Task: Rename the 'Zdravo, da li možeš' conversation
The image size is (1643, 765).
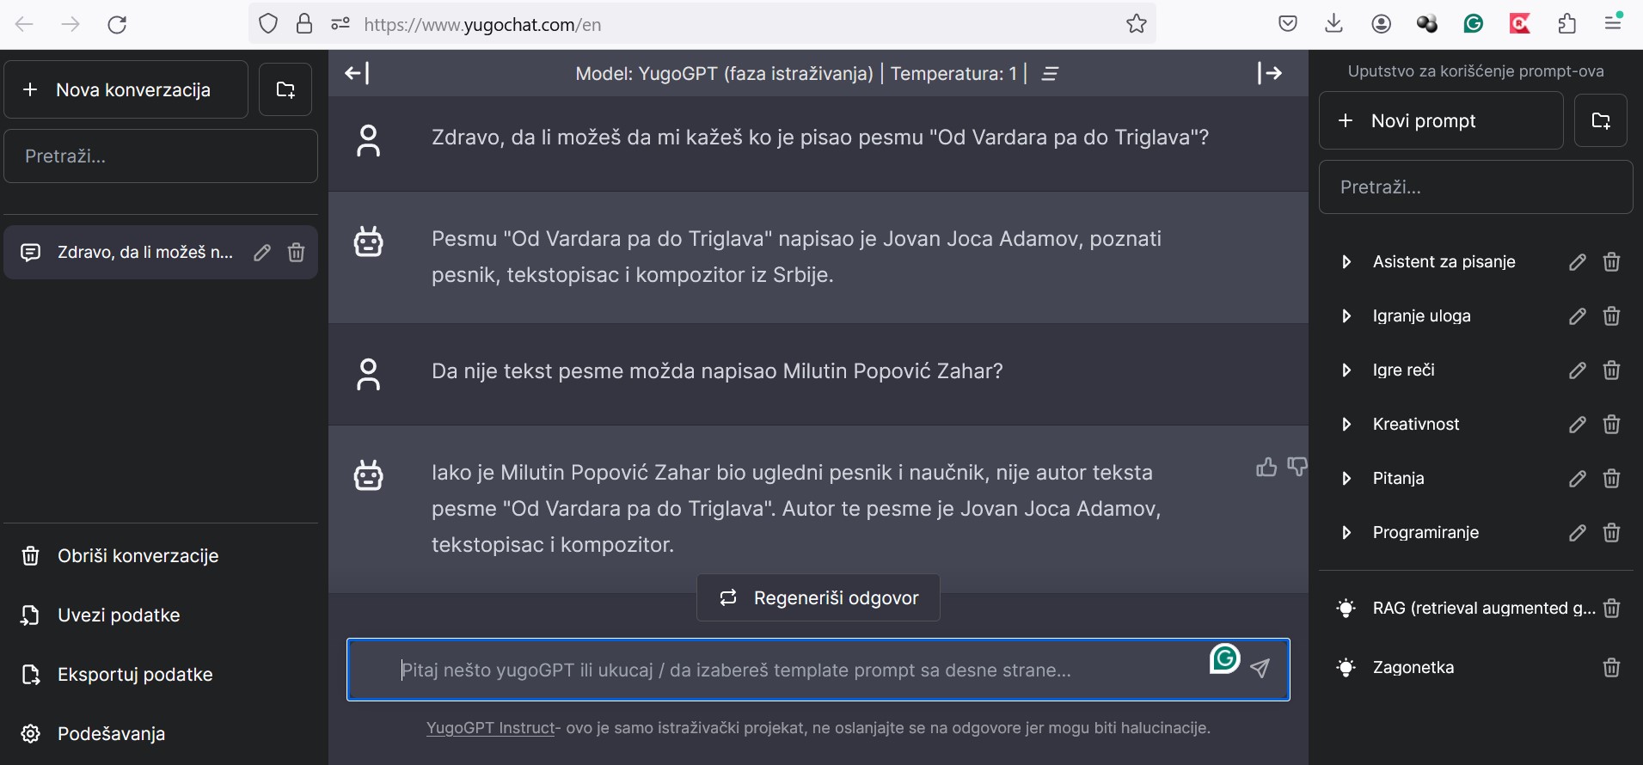Action: [x=262, y=252]
